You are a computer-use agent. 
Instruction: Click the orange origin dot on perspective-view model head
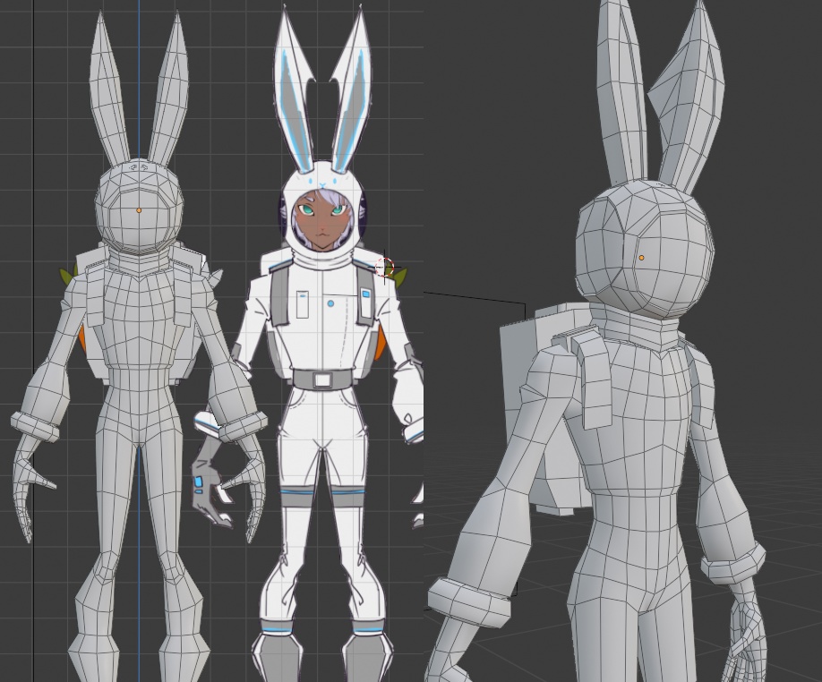coord(641,258)
